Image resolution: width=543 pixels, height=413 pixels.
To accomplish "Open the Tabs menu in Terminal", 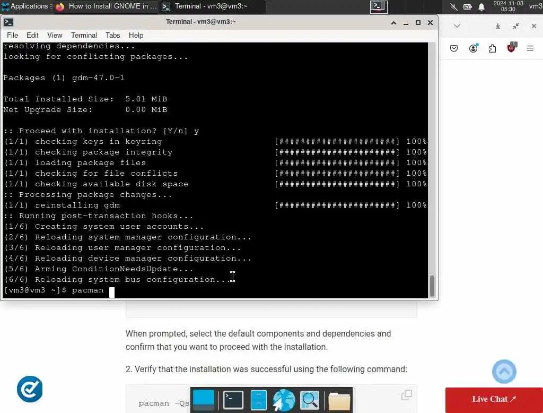I will (x=112, y=35).
